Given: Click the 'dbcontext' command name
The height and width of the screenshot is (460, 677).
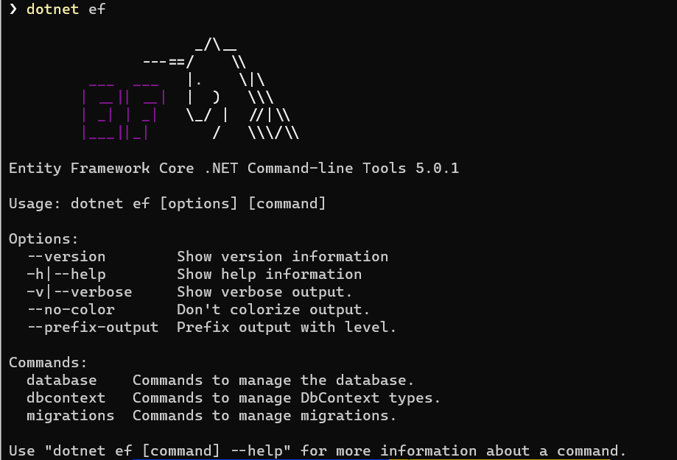Looking at the screenshot, I should tap(66, 398).
